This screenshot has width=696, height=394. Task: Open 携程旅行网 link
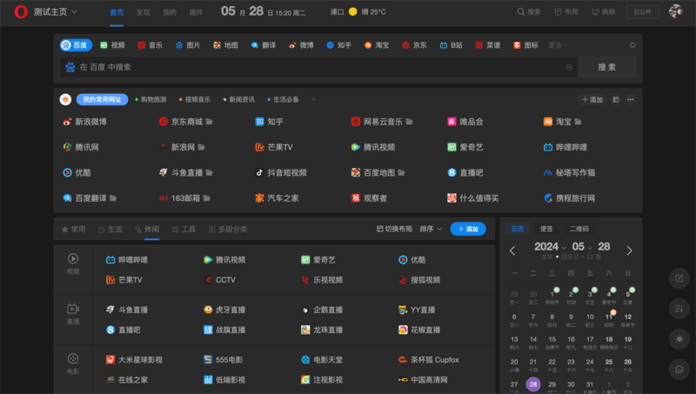coord(570,198)
